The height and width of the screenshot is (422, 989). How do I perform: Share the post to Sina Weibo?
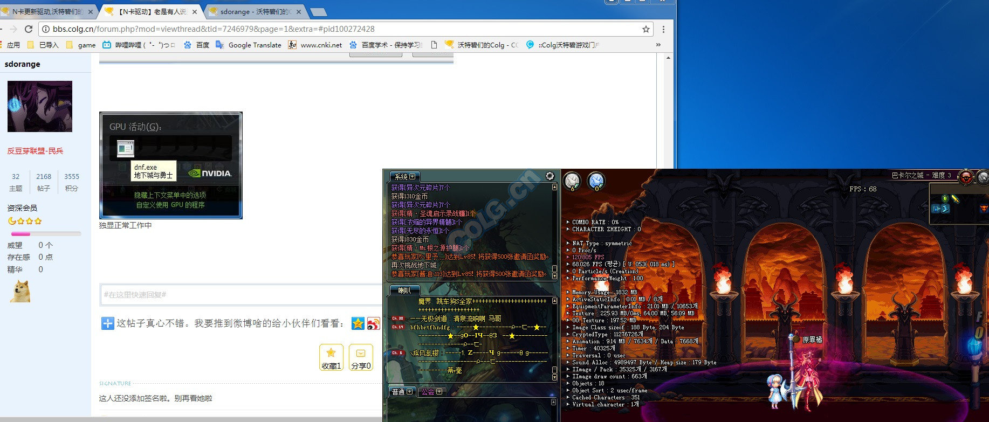coord(374,323)
